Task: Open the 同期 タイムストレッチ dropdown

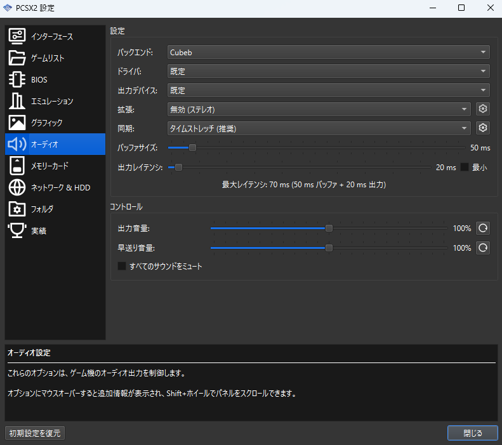Action: click(319, 128)
